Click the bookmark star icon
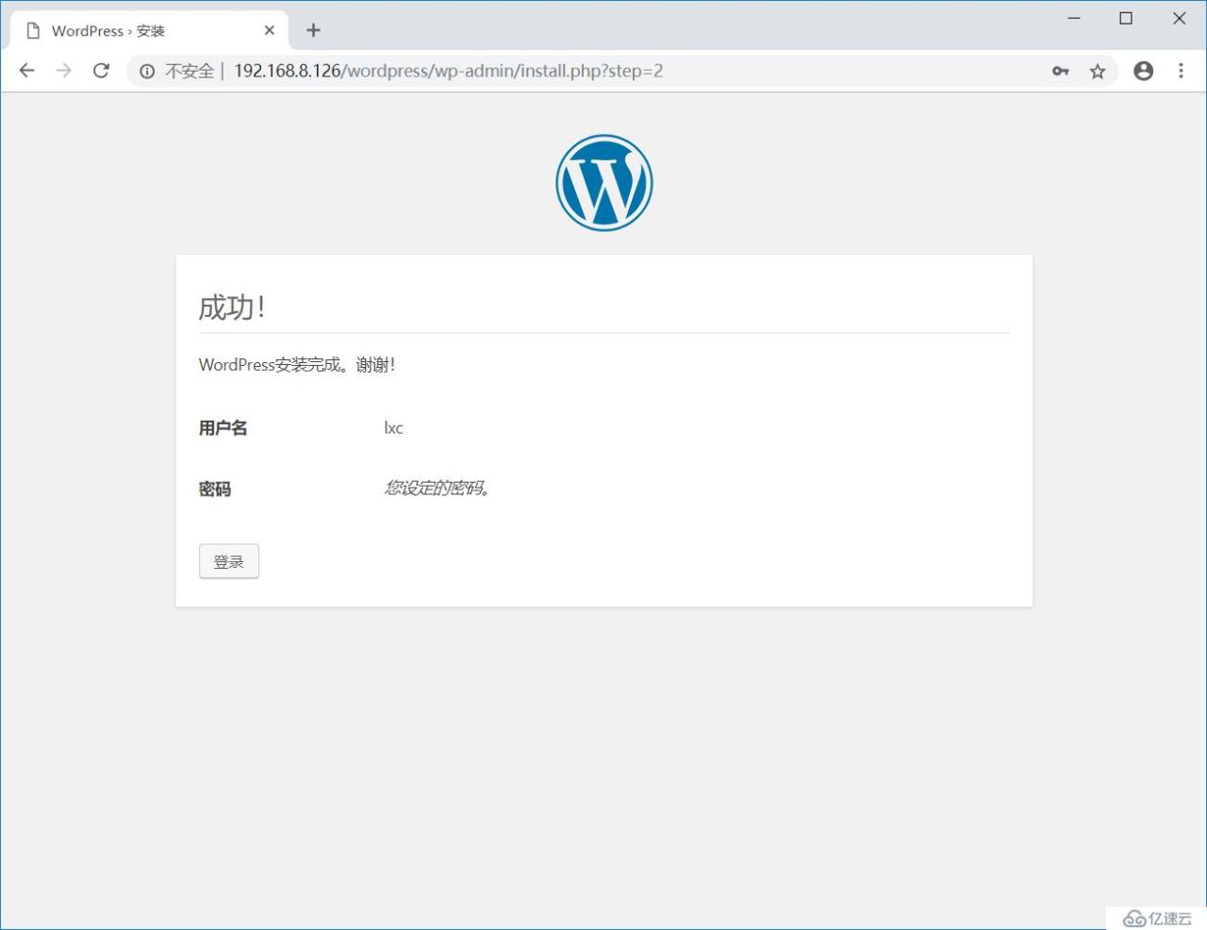 pos(1097,70)
